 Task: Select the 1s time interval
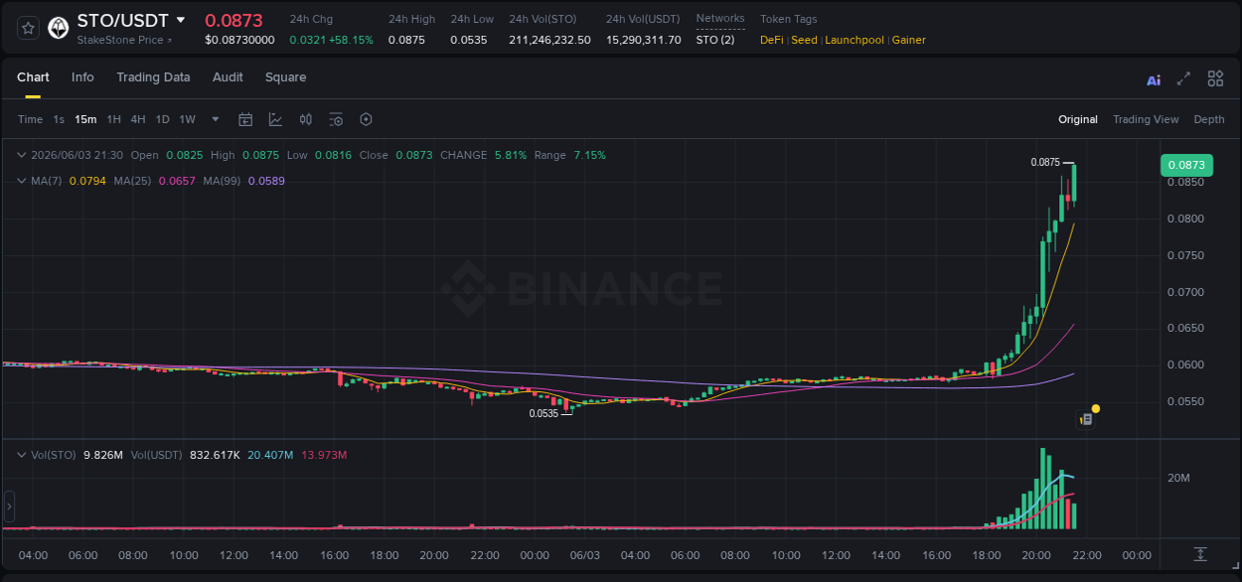(59, 119)
